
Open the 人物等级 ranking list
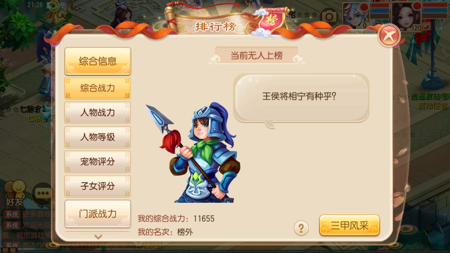point(98,137)
